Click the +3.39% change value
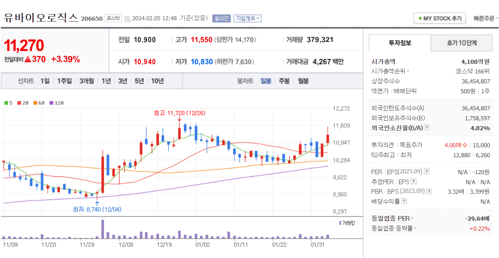This screenshot has height=258, width=499. (65, 59)
